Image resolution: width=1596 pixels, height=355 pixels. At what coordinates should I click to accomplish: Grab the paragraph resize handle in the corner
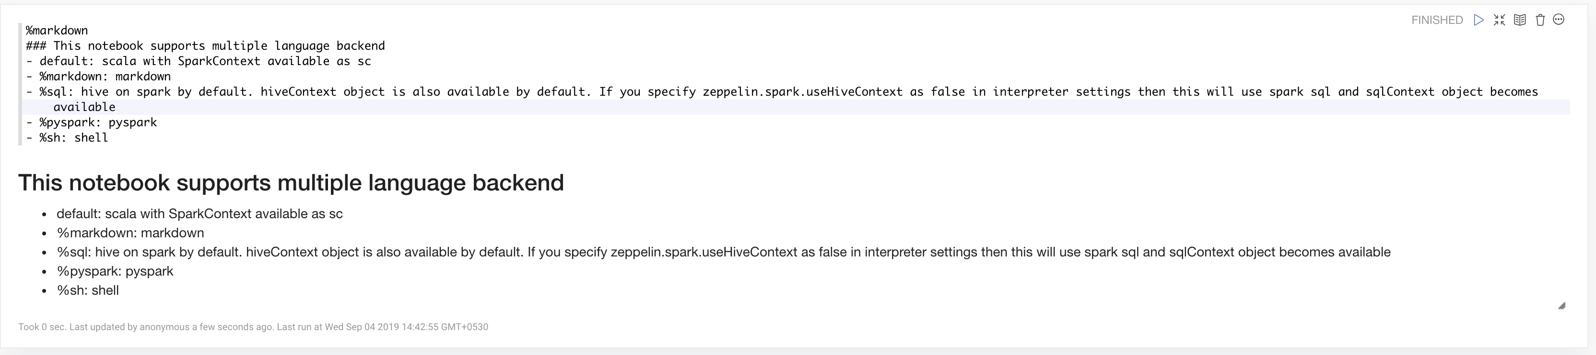pyautogui.click(x=1561, y=306)
